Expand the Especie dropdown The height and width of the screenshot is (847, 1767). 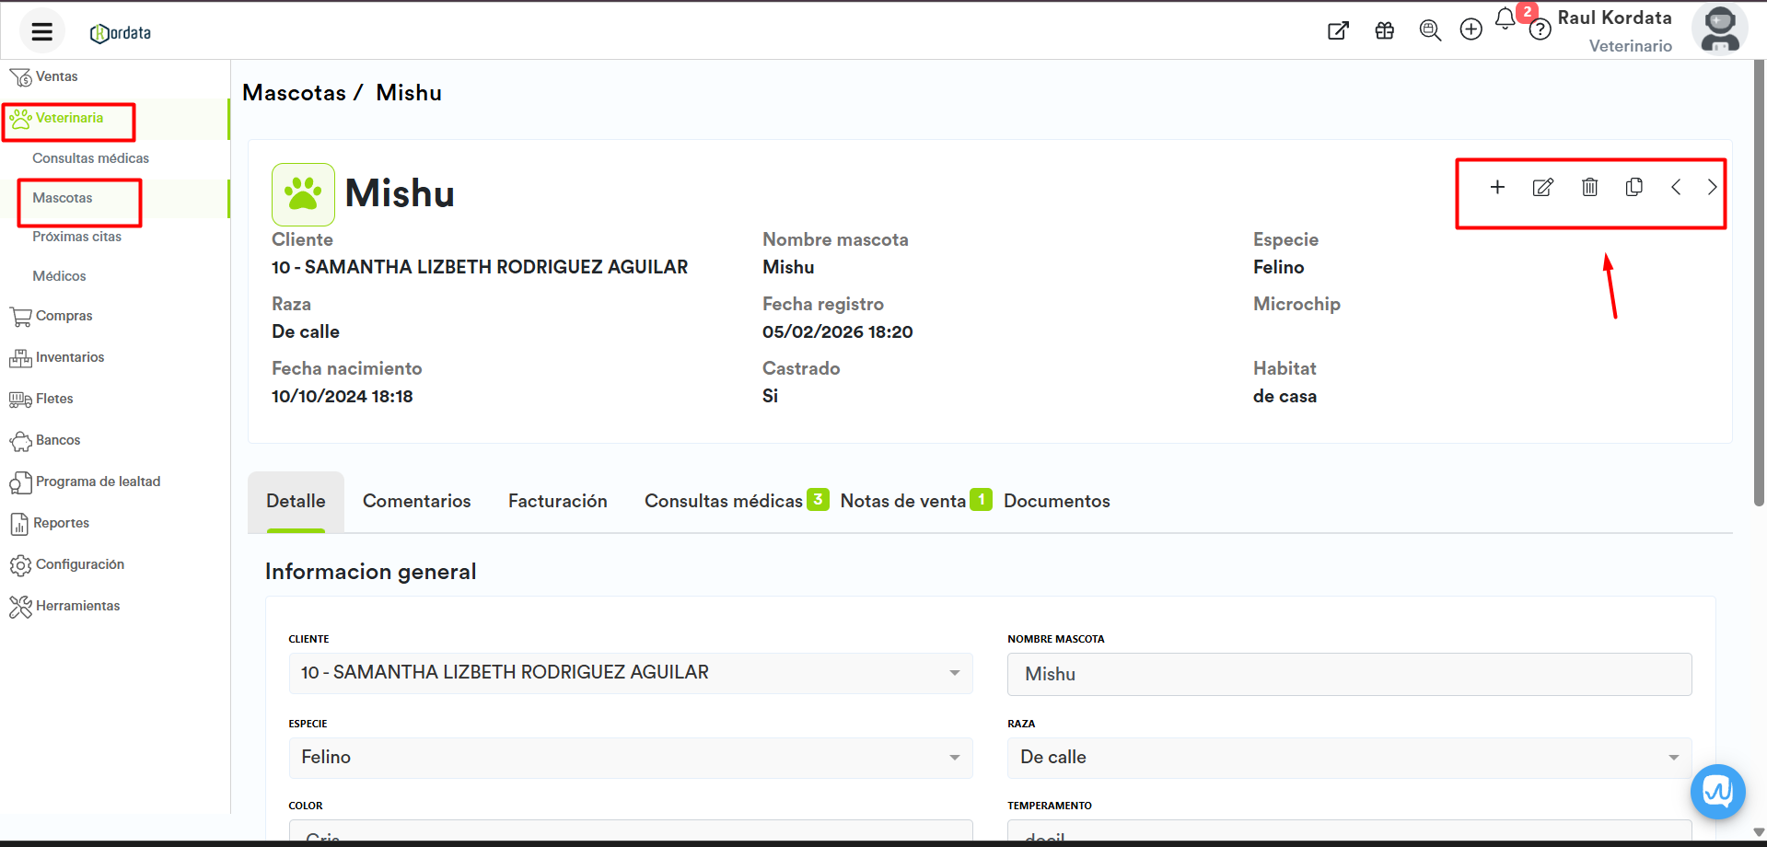[x=954, y=758]
